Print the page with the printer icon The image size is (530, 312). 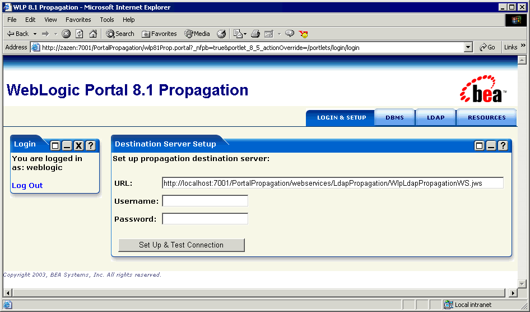(255, 34)
